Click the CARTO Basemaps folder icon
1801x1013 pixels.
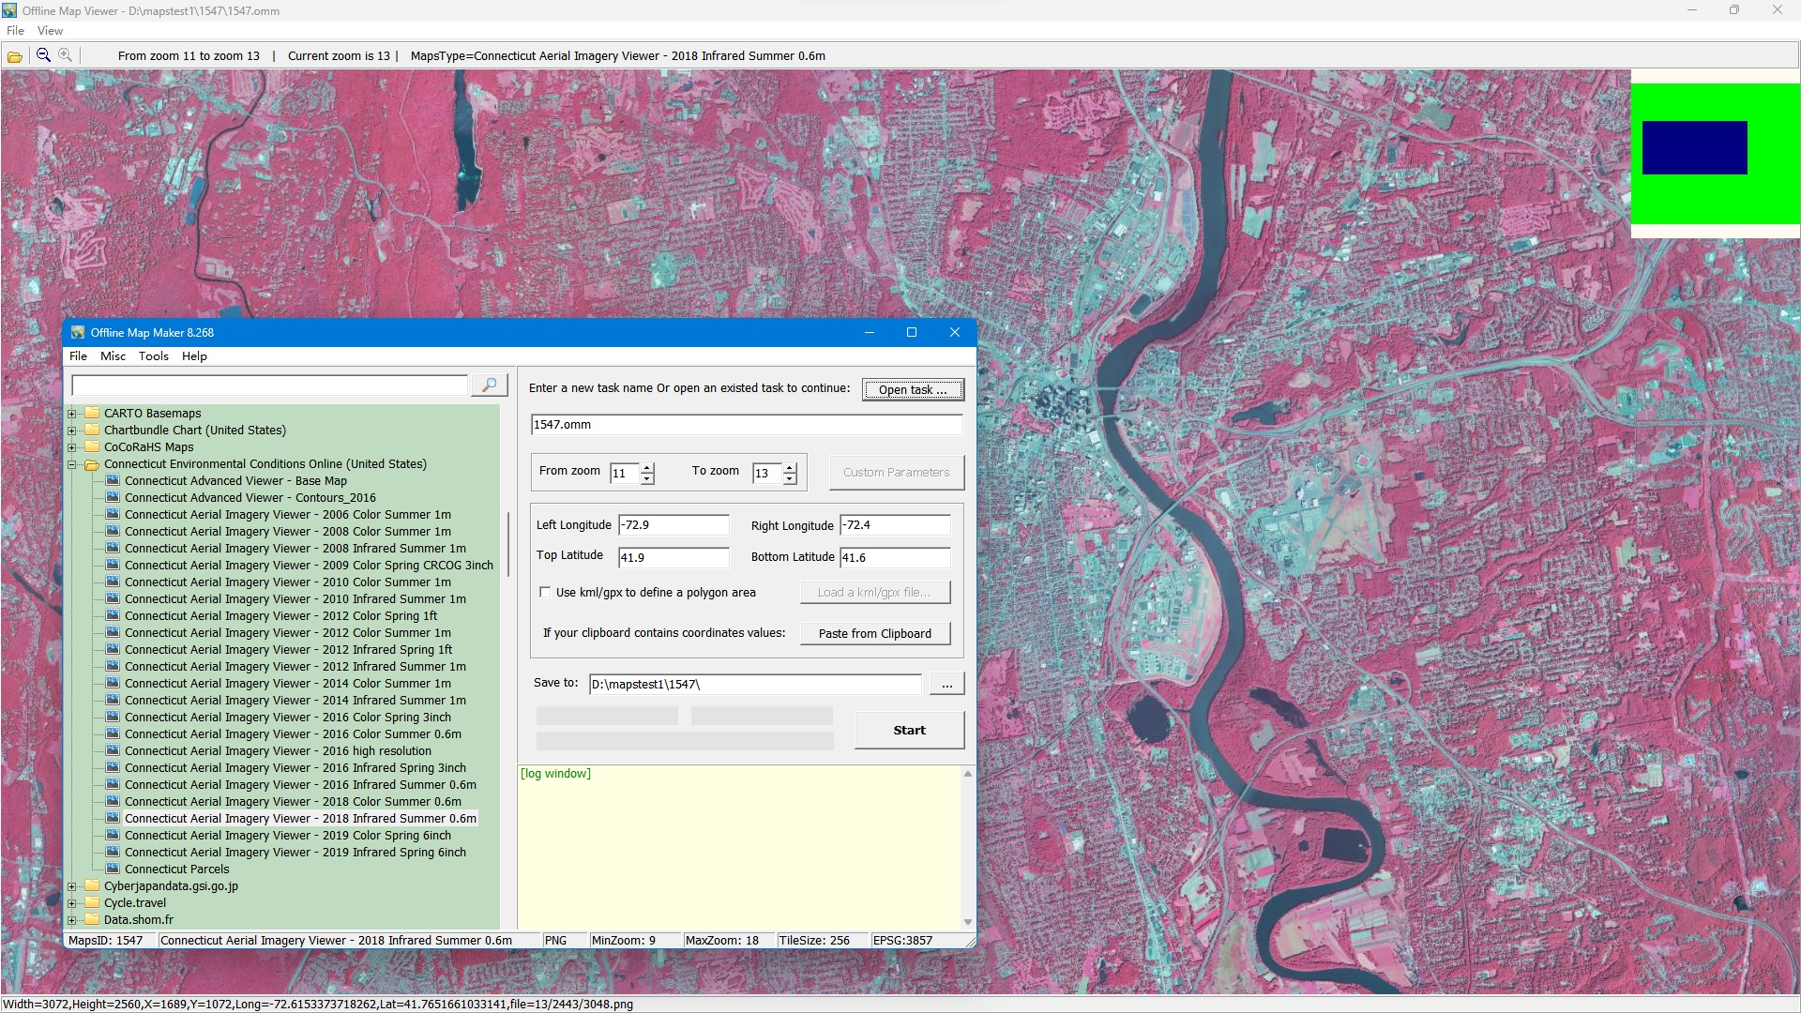point(92,413)
